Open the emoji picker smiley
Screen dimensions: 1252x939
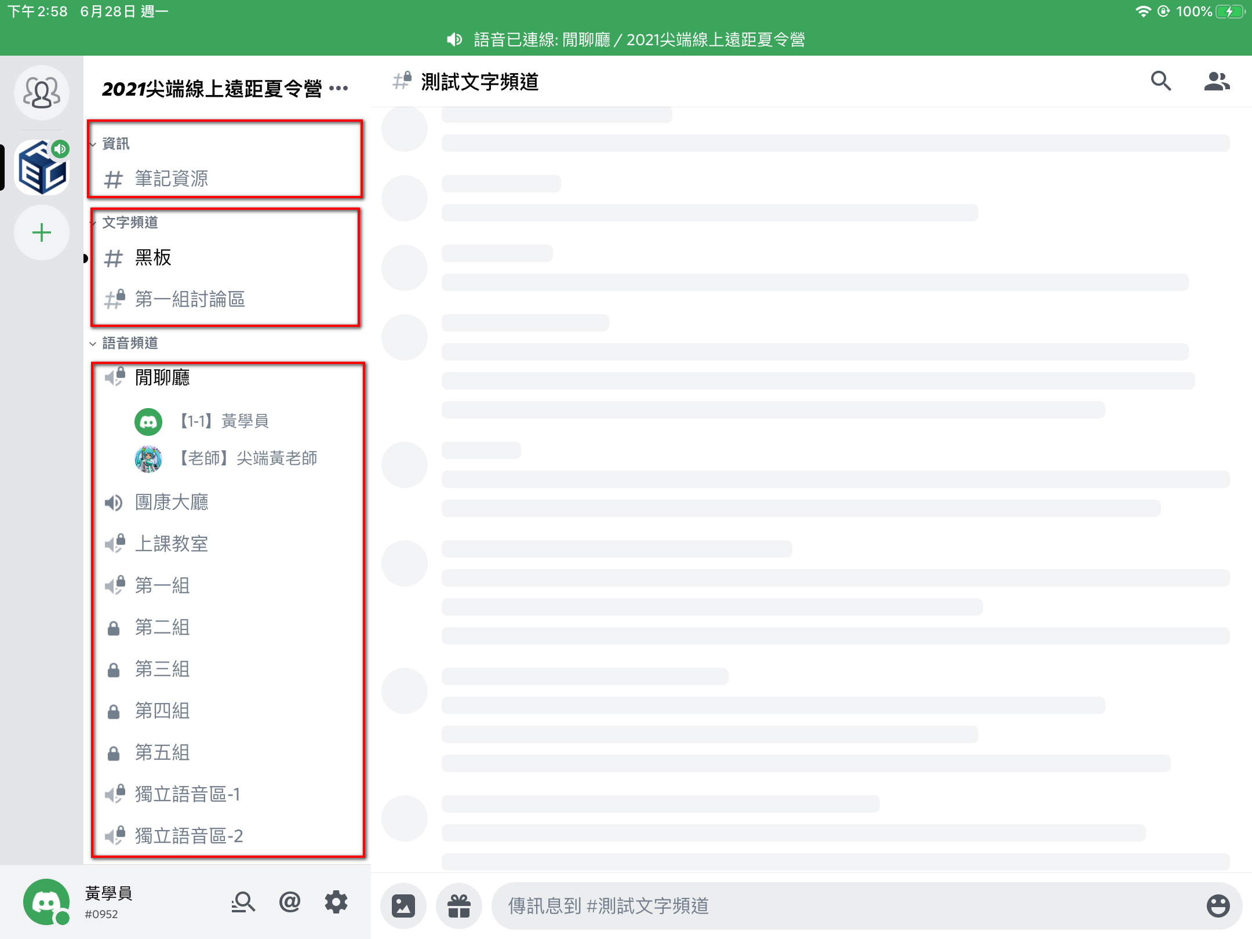tap(1218, 905)
